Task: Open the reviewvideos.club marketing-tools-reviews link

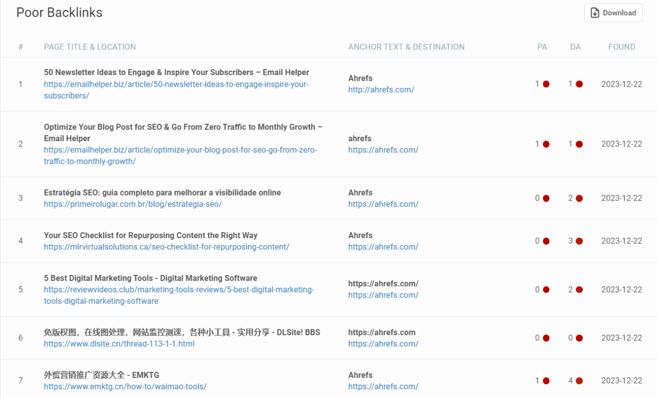Action: pos(179,296)
